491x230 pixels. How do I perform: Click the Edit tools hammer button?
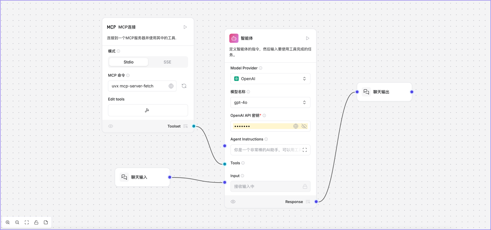click(x=148, y=111)
